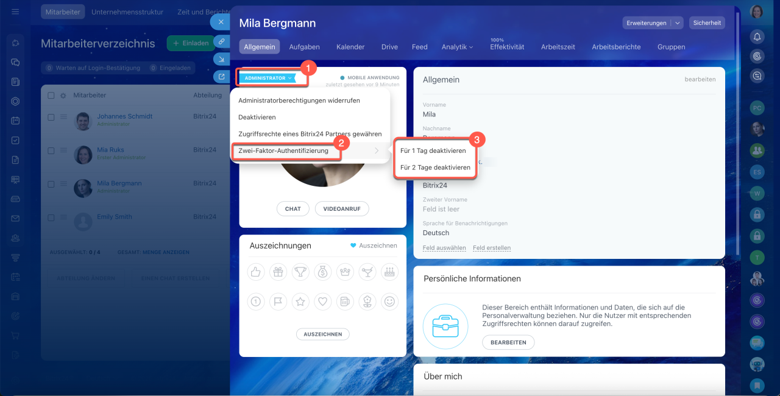Select the beer mug award icon
Viewport: 780px width, 396px height.
(x=345, y=300)
